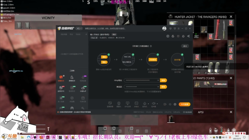Image resolution: width=249 pixels, height=140 pixels.
Task: Click orange button in step 3 circle
Action: (x=153, y=60)
